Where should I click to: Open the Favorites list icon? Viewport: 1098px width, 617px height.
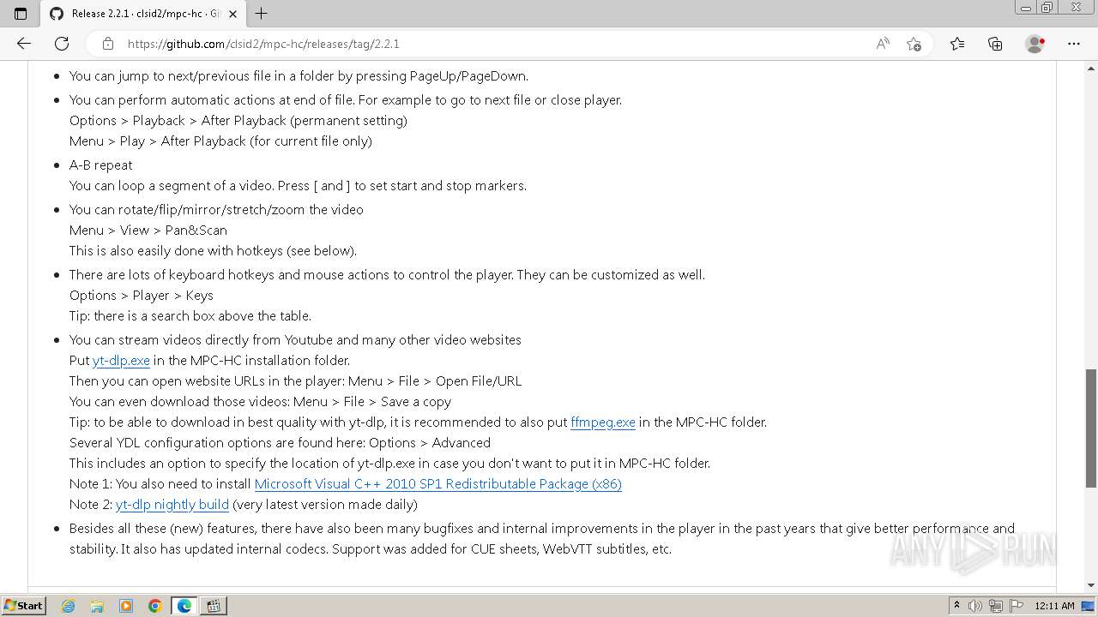957,44
